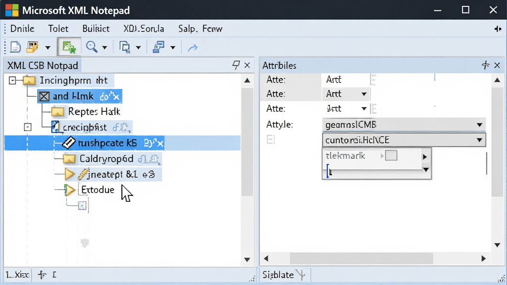The height and width of the screenshot is (285, 507).
Task: Select the Incinghprrn folder icon
Action: [x=29, y=81]
